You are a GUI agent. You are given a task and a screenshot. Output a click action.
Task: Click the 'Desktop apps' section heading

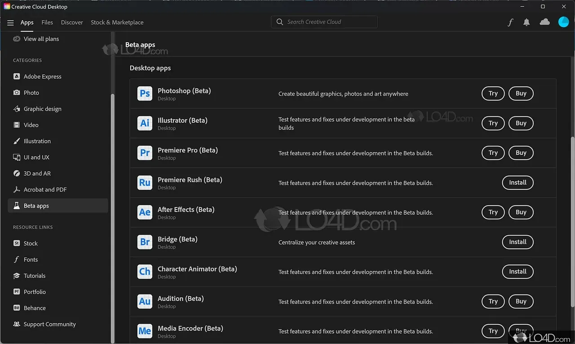tap(150, 68)
